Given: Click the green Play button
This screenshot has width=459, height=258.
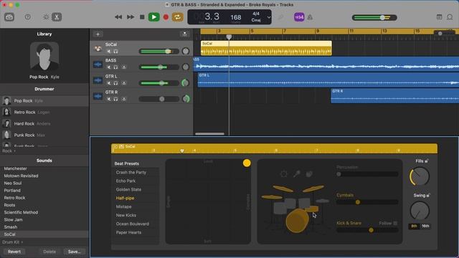Looking at the screenshot, I should pyautogui.click(x=153, y=17).
